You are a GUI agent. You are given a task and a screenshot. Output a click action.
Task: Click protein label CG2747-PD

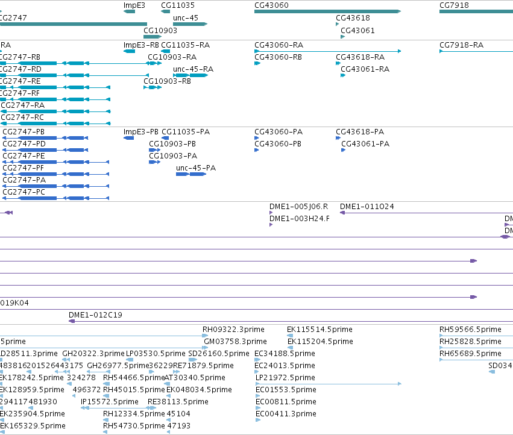click(24, 144)
